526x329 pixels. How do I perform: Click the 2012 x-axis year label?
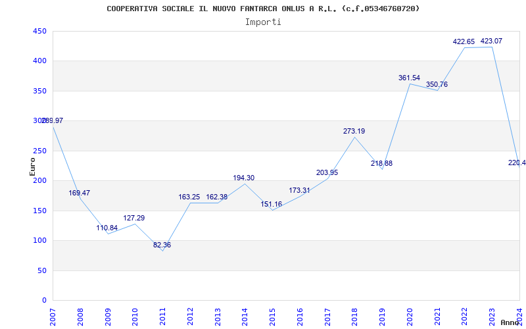[190, 317]
